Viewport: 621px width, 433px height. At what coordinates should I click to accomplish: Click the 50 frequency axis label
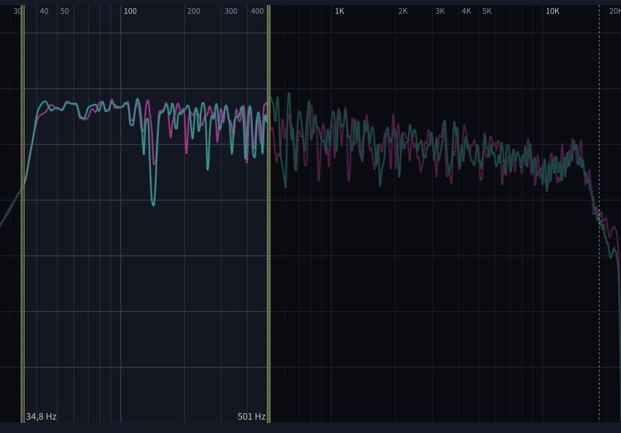coord(64,11)
